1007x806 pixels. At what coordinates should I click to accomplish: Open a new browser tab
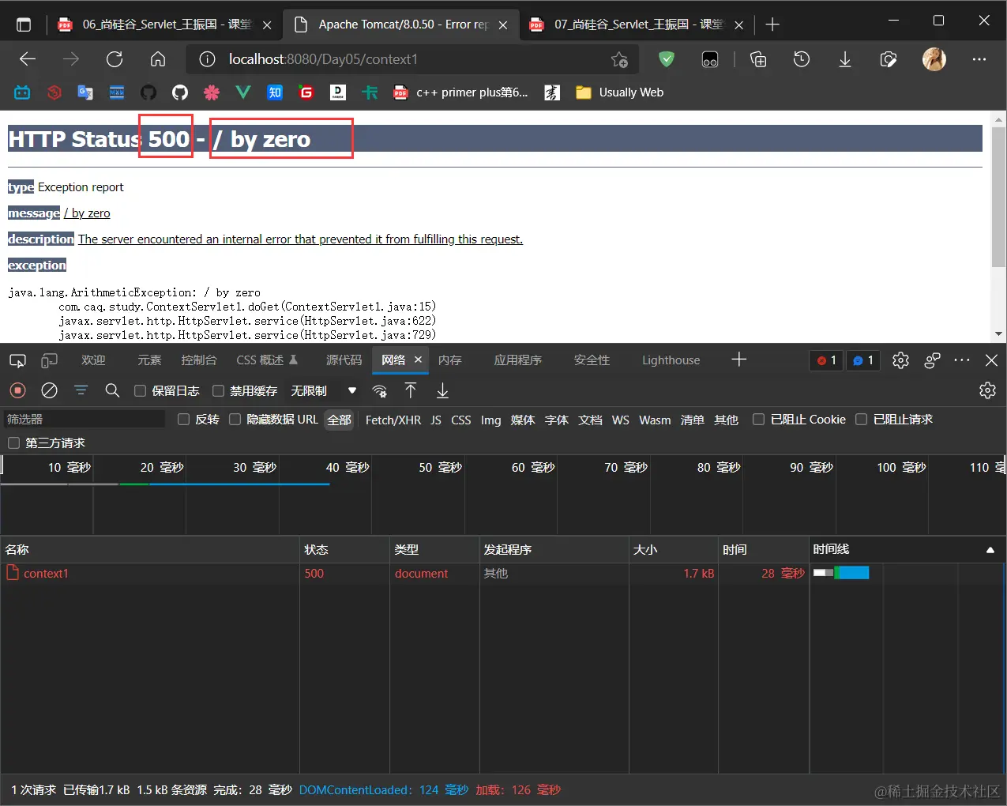pyautogui.click(x=772, y=24)
